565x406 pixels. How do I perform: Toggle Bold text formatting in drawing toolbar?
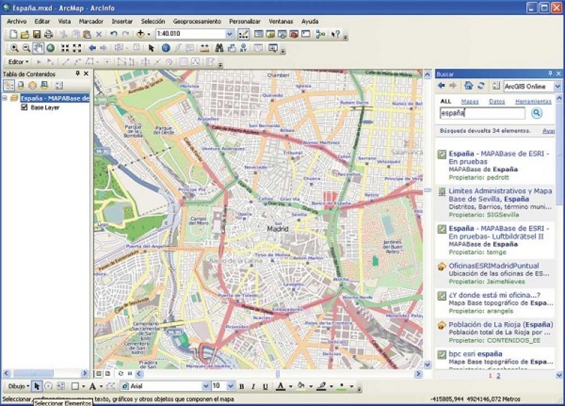coord(241,387)
